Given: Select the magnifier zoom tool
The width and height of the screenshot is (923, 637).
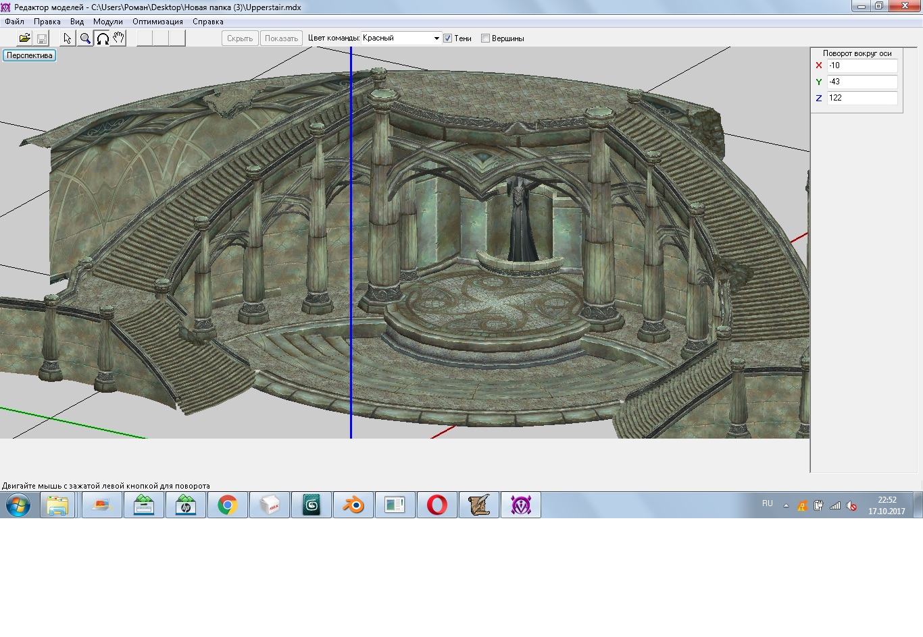Looking at the screenshot, I should point(85,38).
